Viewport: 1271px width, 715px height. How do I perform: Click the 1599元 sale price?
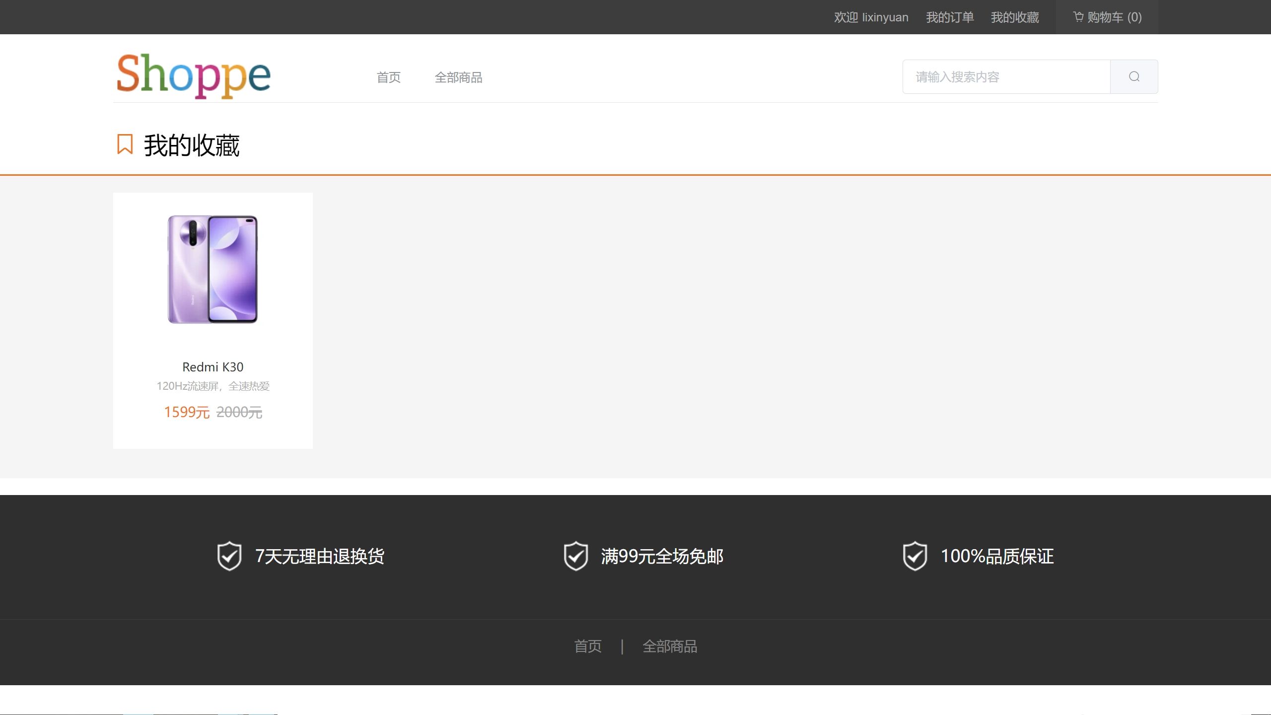(x=187, y=412)
